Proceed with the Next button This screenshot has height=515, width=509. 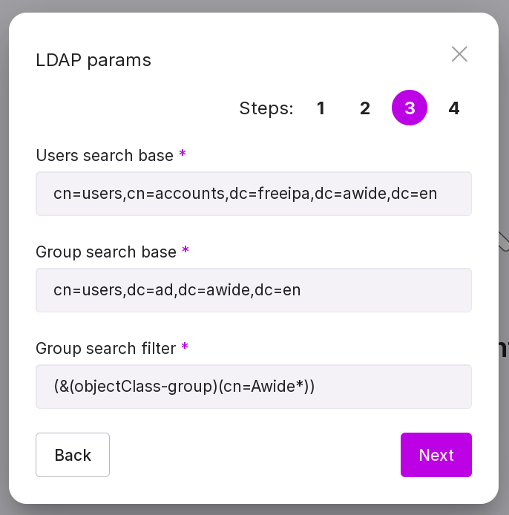436,455
